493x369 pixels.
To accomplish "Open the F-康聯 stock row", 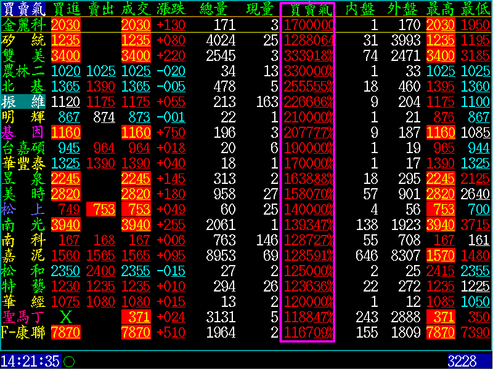I will tap(23, 332).
